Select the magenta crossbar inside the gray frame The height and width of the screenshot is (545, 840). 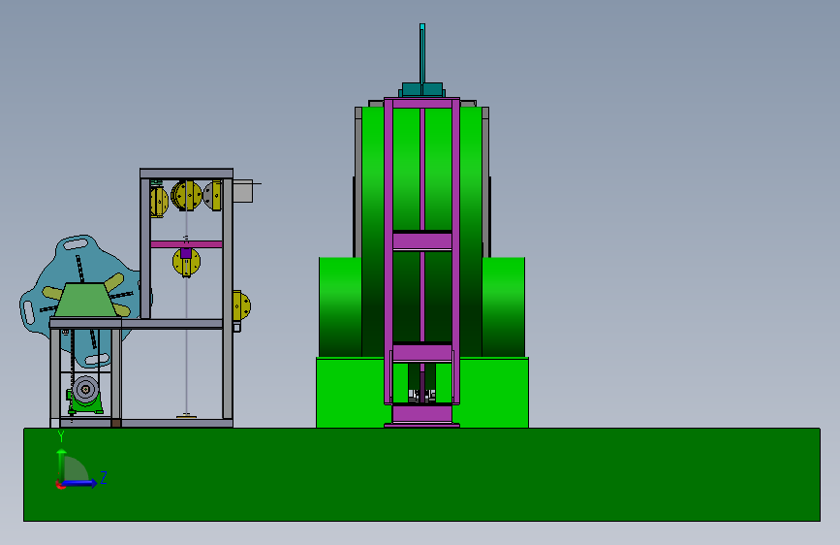click(186, 244)
